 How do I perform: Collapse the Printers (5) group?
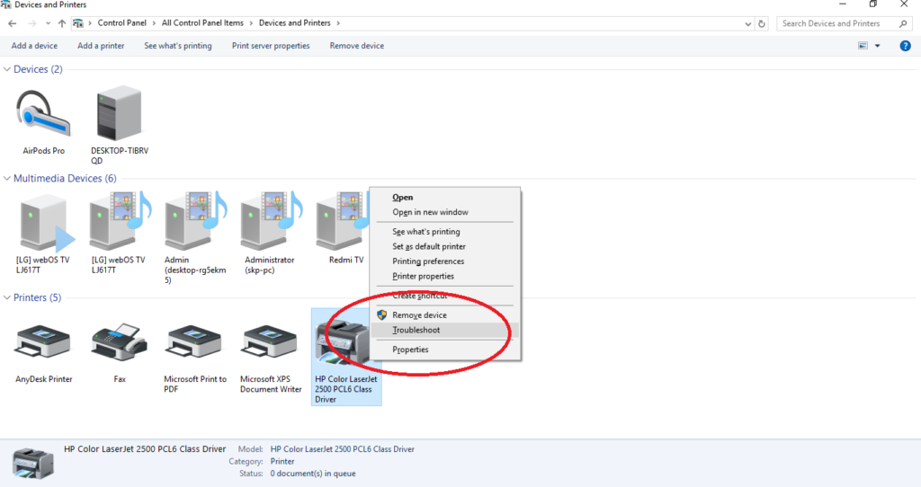pos(8,297)
